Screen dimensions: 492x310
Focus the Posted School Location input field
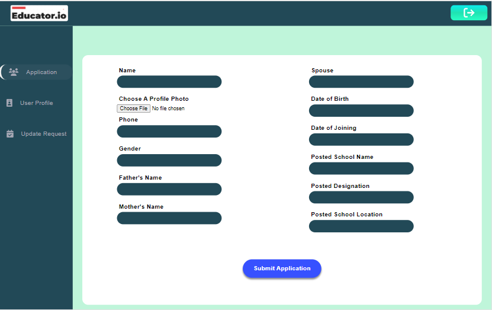click(361, 226)
